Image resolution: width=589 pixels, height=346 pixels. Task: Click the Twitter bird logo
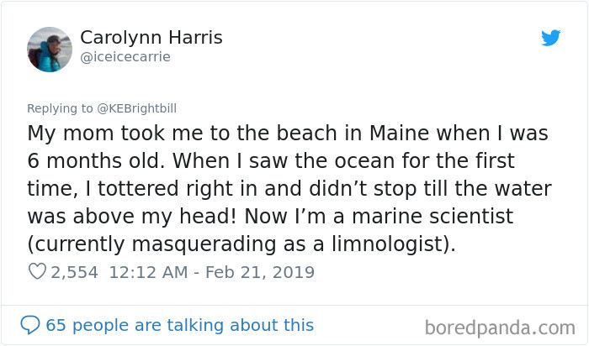click(x=550, y=38)
